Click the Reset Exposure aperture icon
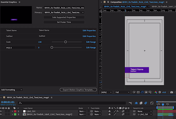Image resolution: width=176 pixels, height=119 pixels. (x=160, y=92)
